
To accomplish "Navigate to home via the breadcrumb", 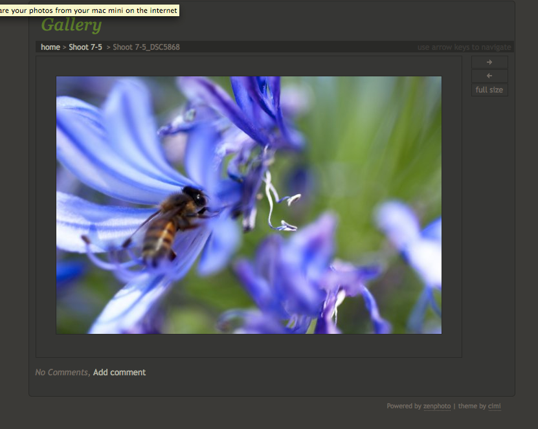I will [50, 47].
